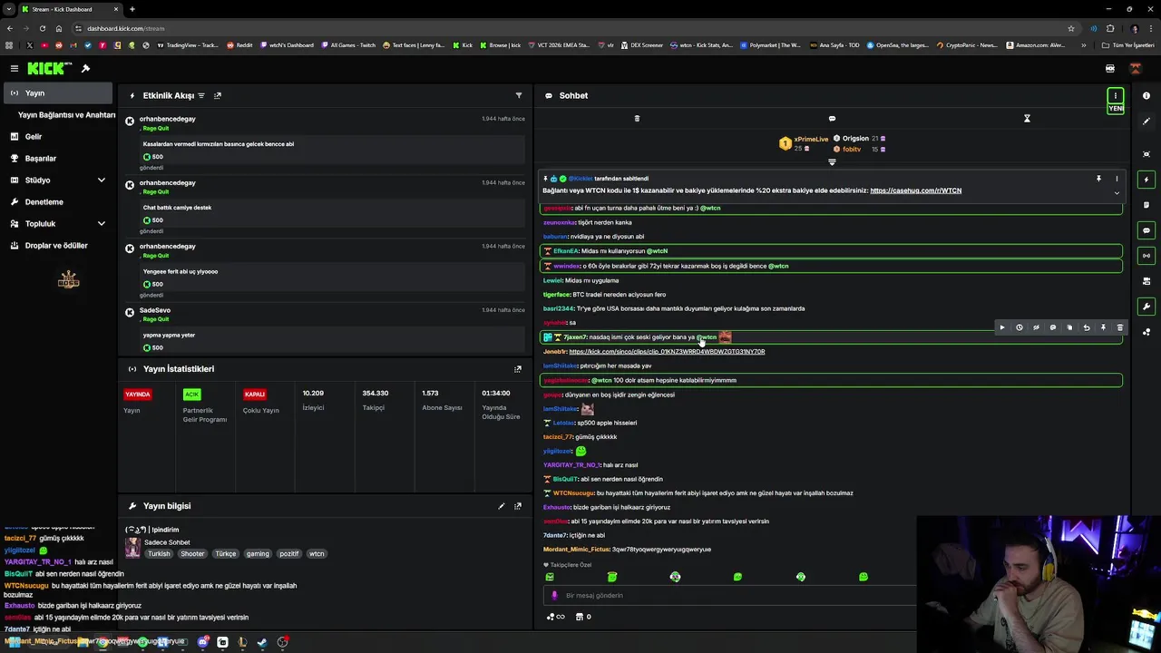This screenshot has width=1161, height=653.
Task: Unpin the pinned Kicklet message
Action: [1098, 179]
